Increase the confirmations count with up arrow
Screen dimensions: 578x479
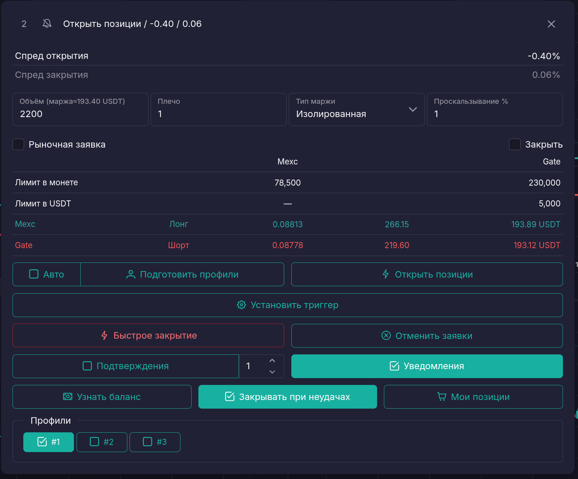(272, 361)
